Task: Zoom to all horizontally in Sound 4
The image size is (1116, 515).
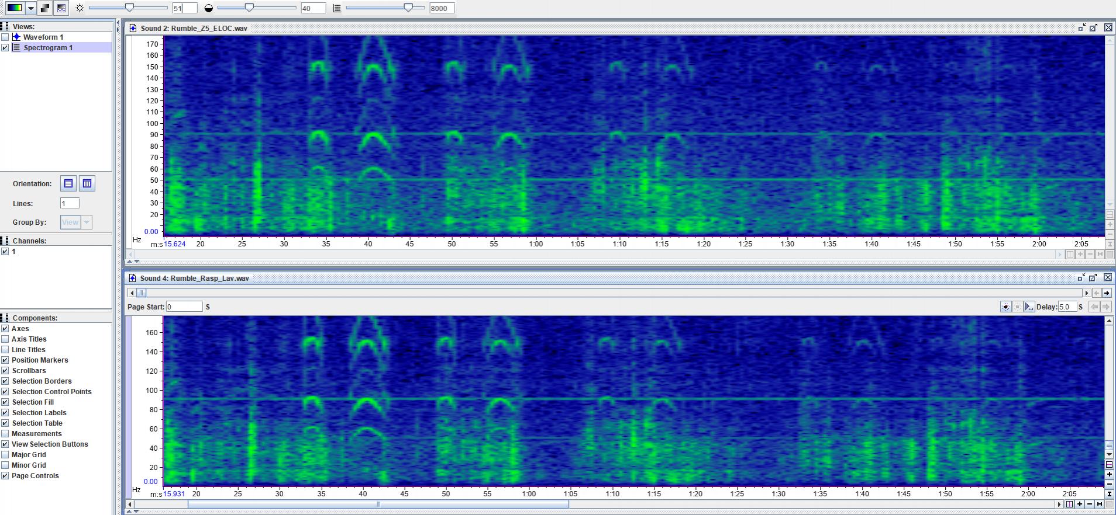Action: tap(1100, 504)
